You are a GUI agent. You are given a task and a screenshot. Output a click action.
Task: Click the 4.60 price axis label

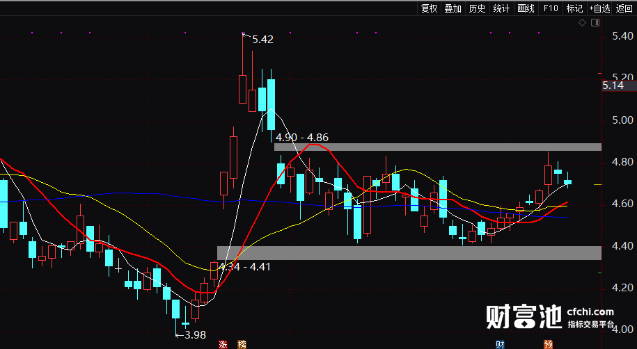pos(622,204)
